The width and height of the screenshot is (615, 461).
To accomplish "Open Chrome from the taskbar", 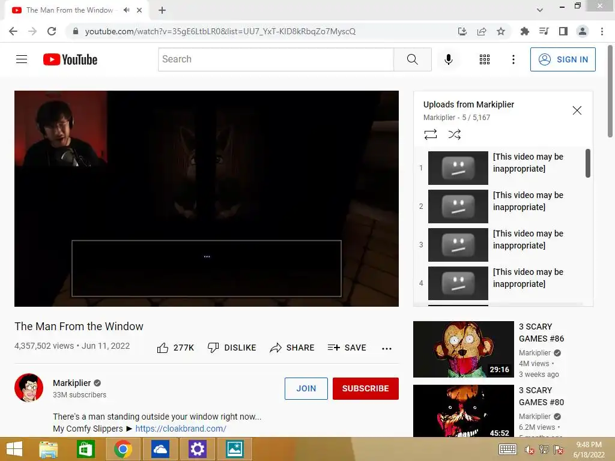I will [x=123, y=449].
